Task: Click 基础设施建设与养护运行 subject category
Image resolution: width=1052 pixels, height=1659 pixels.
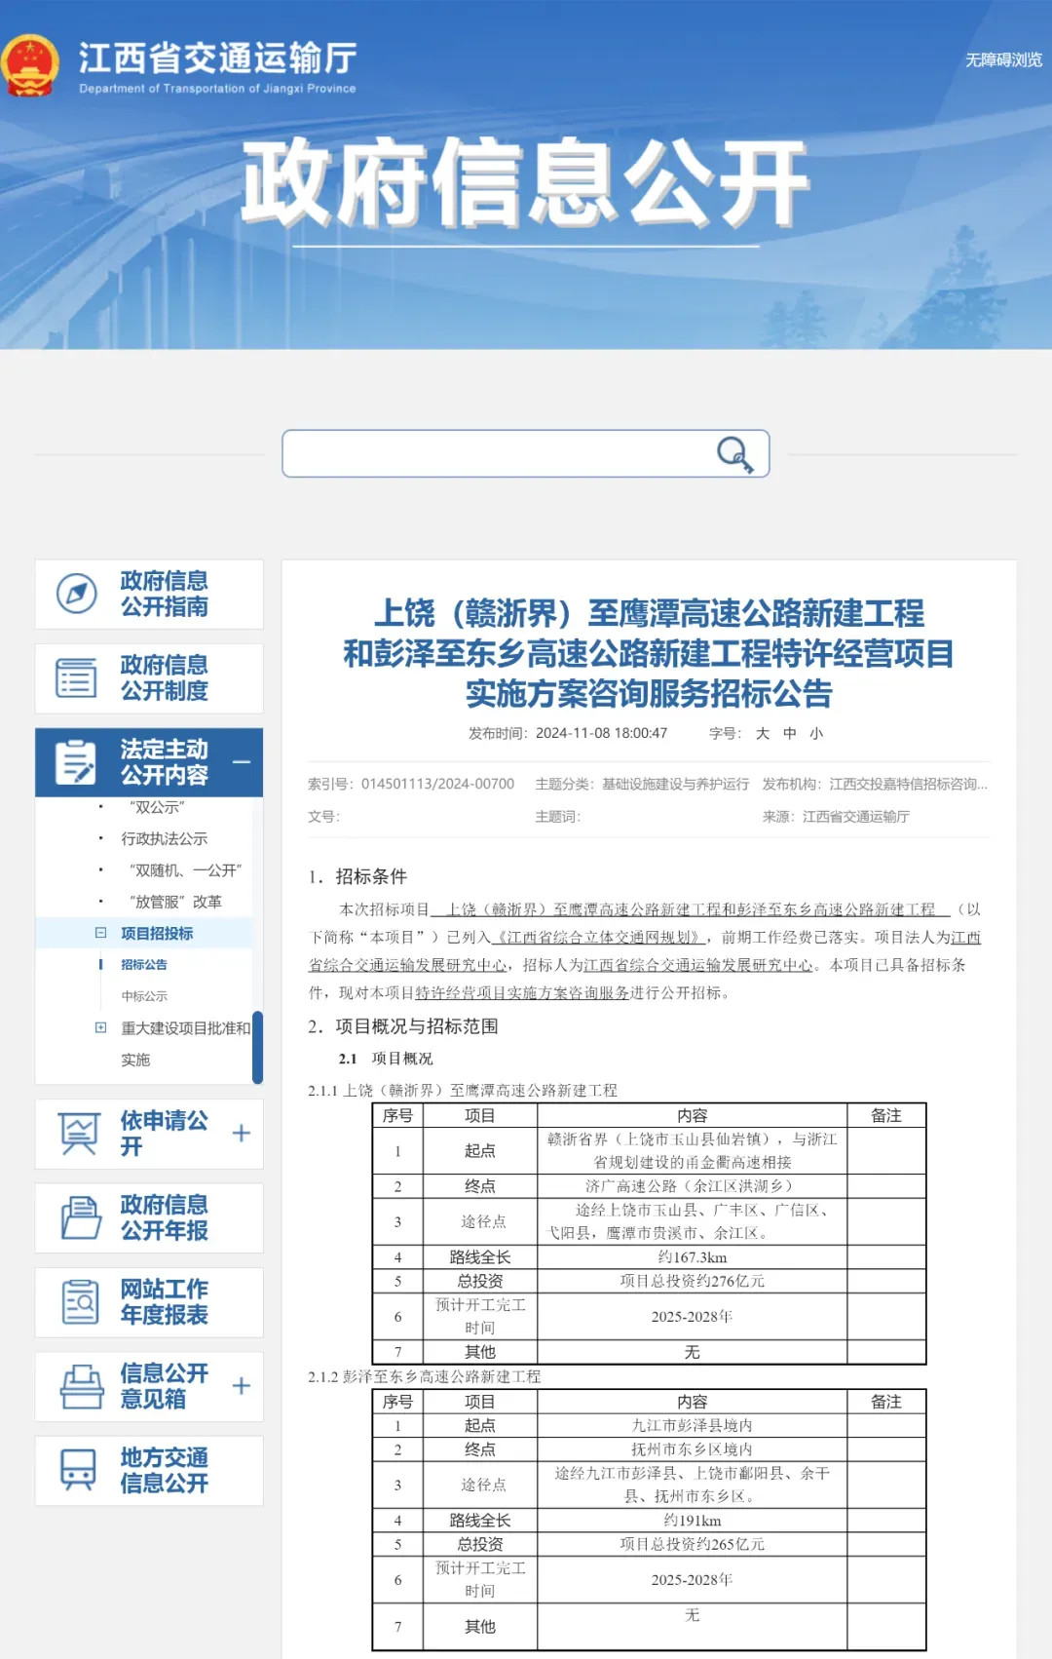Action: point(675,784)
